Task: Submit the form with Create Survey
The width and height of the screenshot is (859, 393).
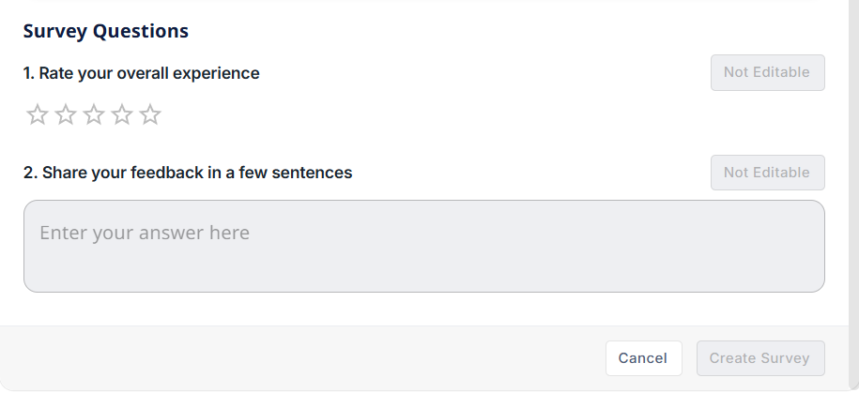Action: tap(759, 358)
